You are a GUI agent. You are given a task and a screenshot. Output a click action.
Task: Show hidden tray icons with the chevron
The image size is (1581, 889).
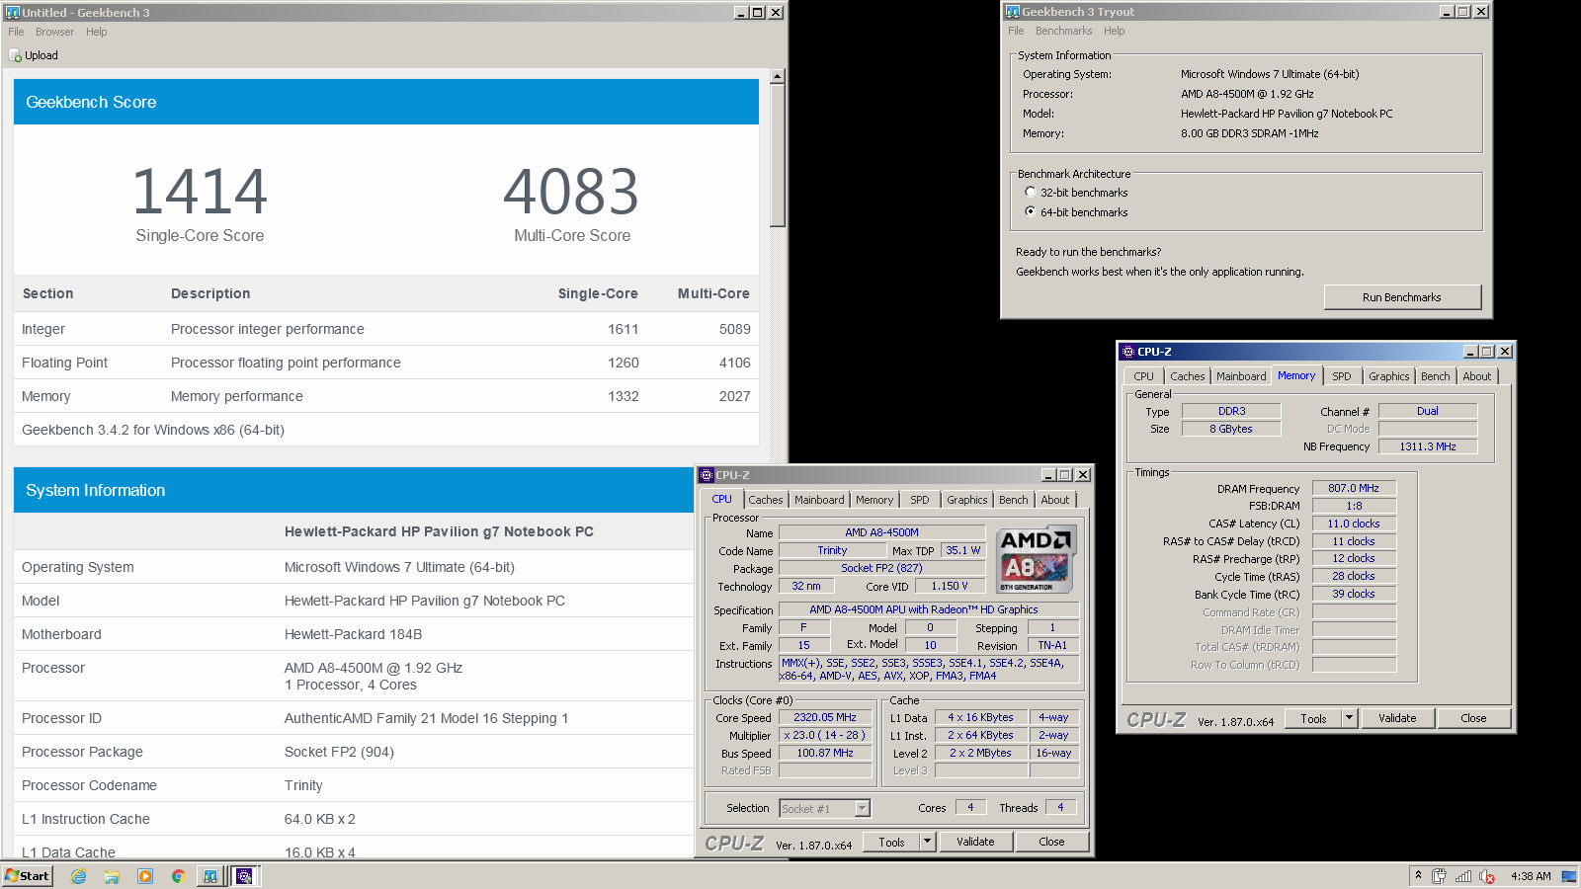point(1418,875)
